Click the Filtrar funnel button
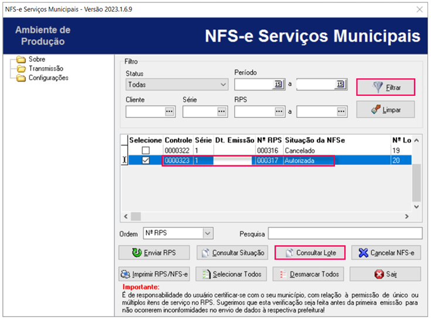 386,87
